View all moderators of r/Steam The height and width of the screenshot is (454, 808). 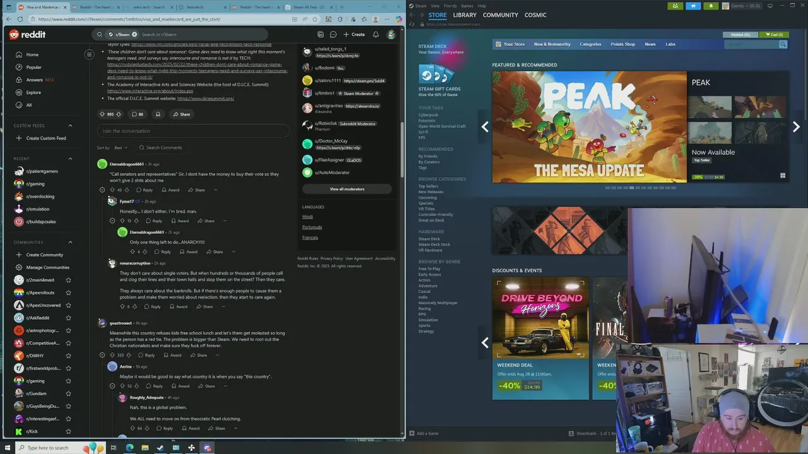(x=347, y=189)
